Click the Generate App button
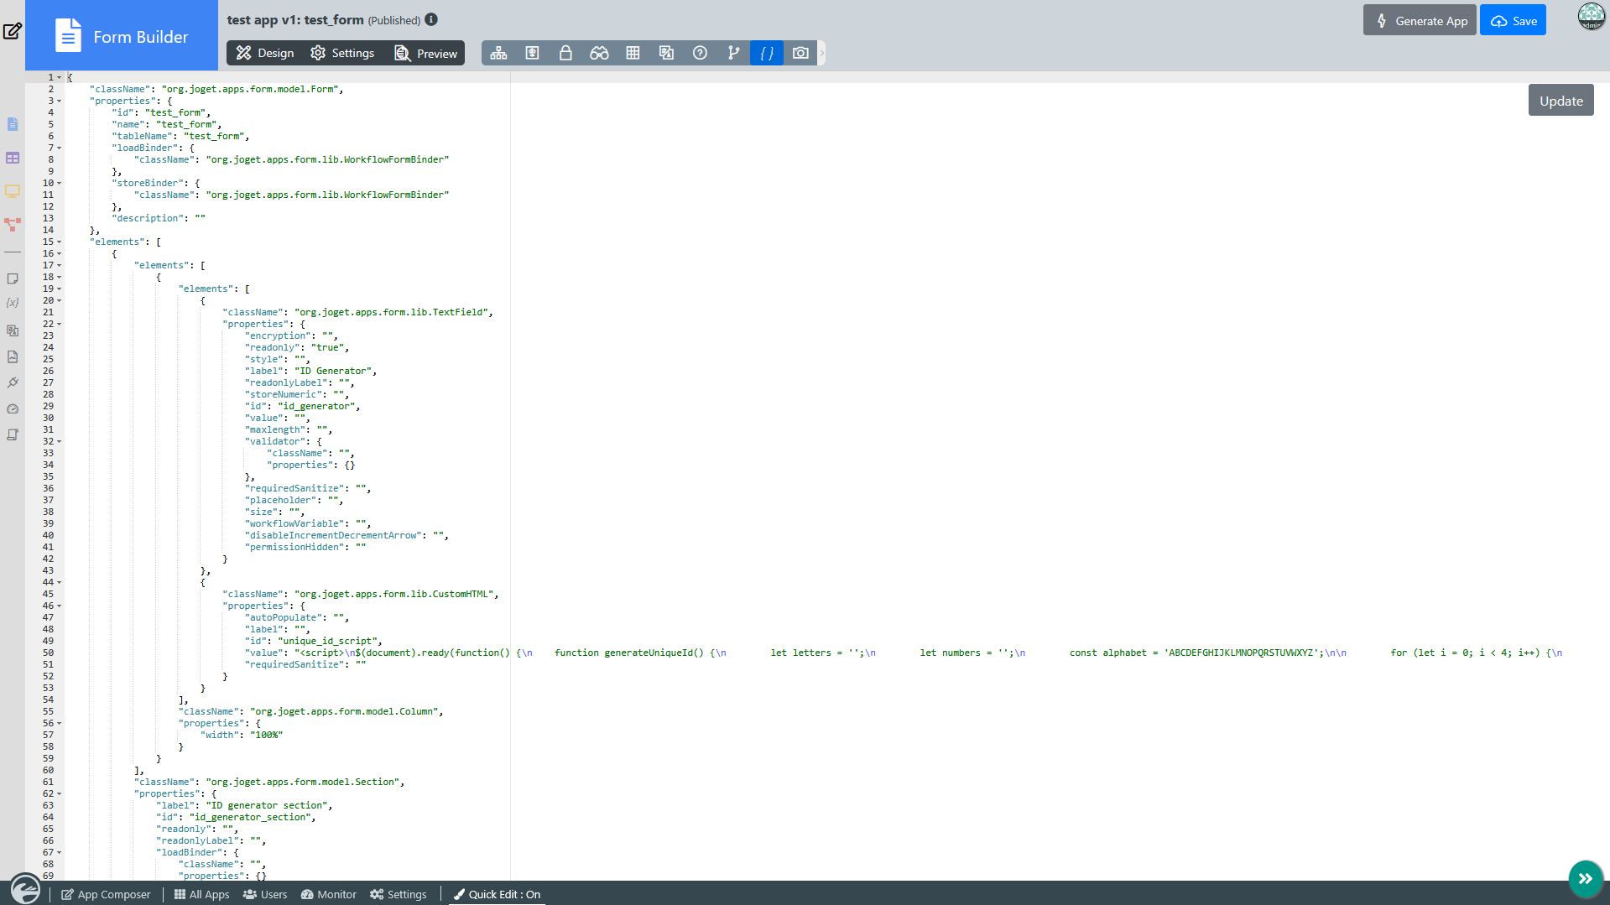This screenshot has height=905, width=1610. pos(1420,20)
